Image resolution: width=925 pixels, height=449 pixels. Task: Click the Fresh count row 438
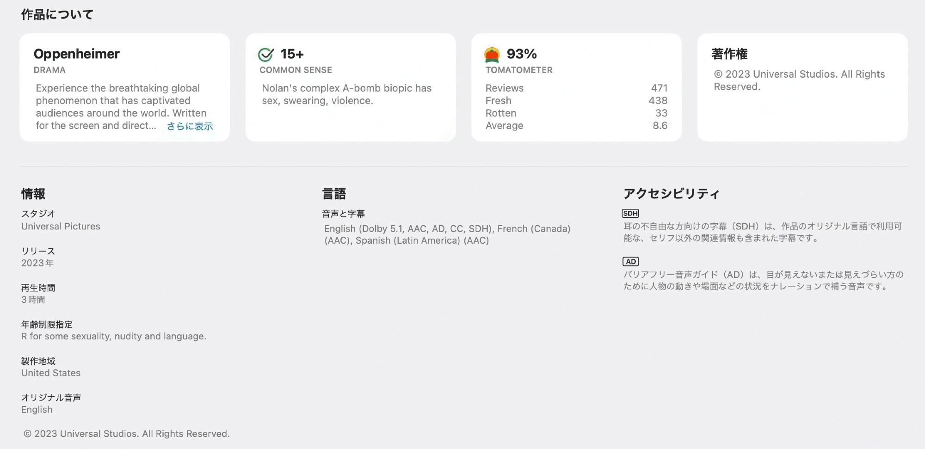click(x=576, y=100)
